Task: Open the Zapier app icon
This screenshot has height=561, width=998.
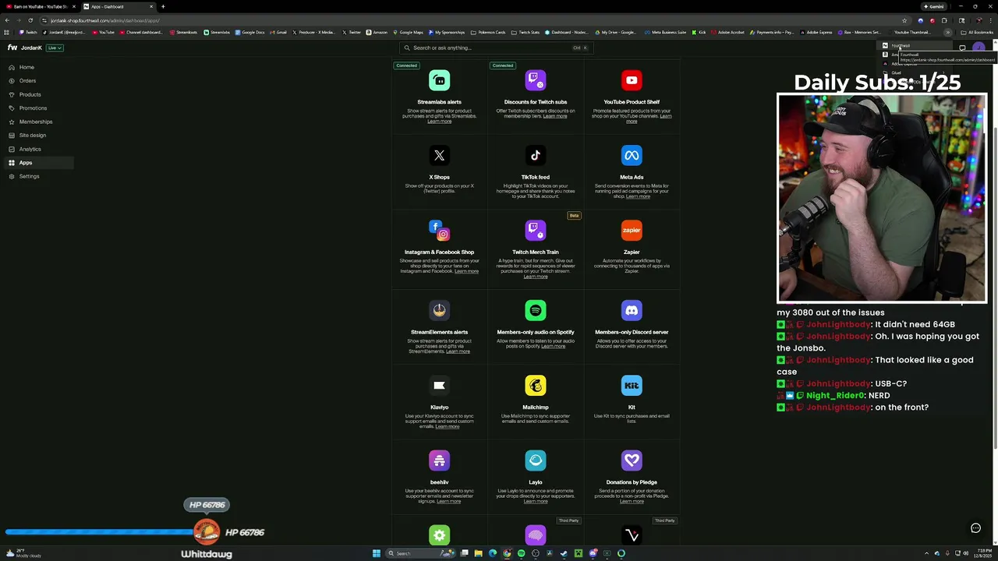Action: point(632,230)
